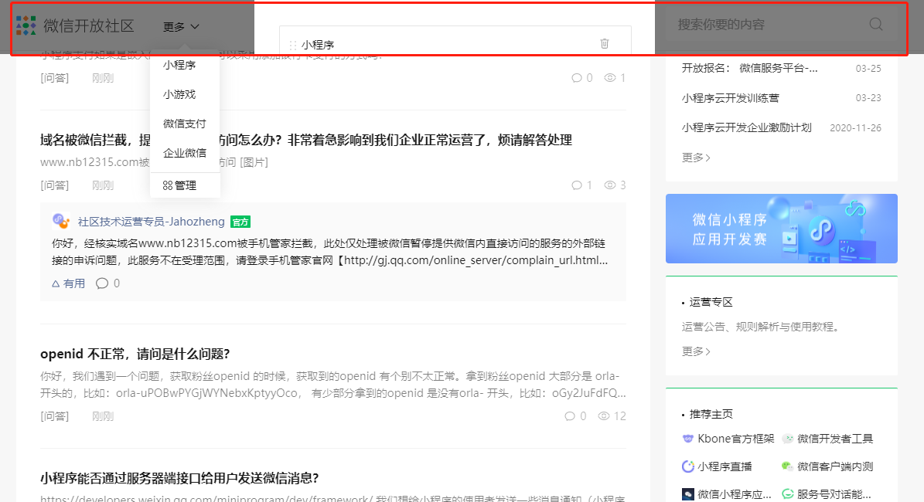The height and width of the screenshot is (502, 924).
Task: Open the 微信小程序应用开发赛 banner
Action: point(782,229)
